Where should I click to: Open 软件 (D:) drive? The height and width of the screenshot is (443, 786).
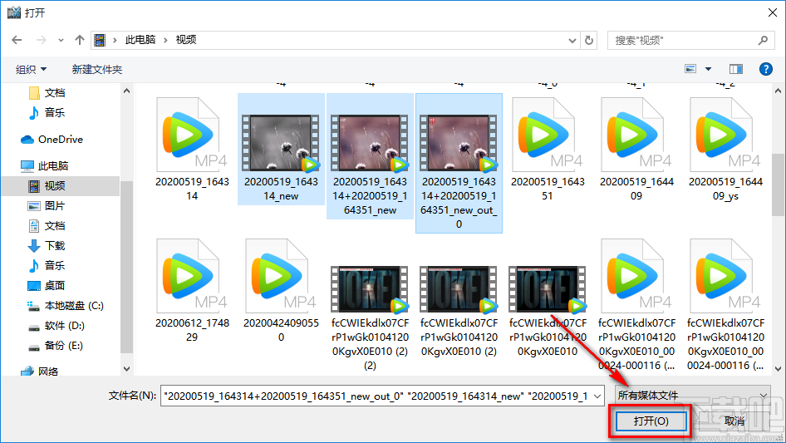[56, 326]
